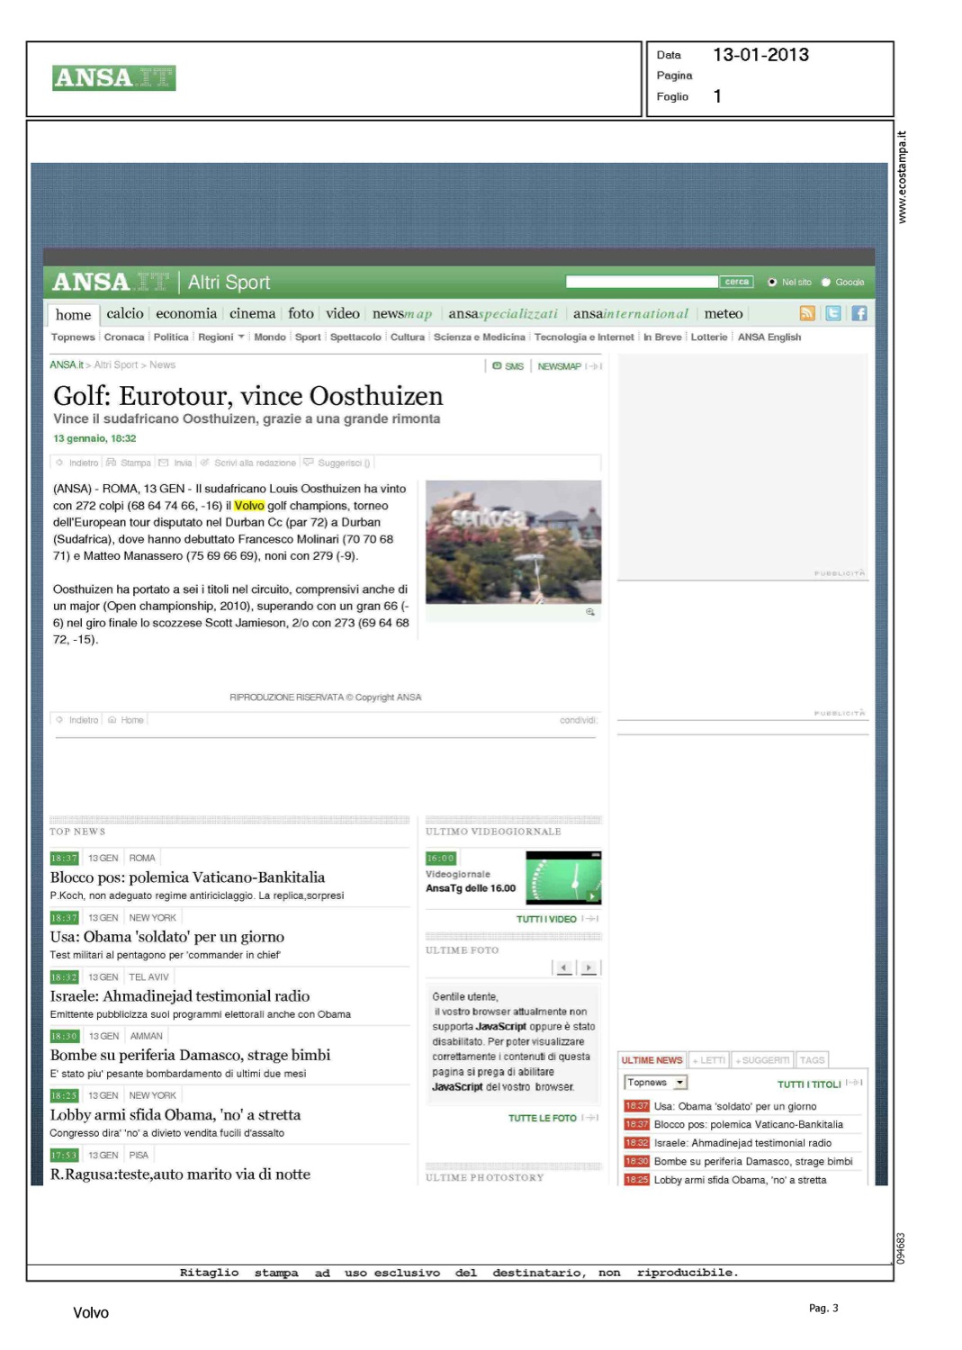This screenshot has width=962, height=1350.
Task: Select the 'Google' search radio button
Action: click(826, 283)
